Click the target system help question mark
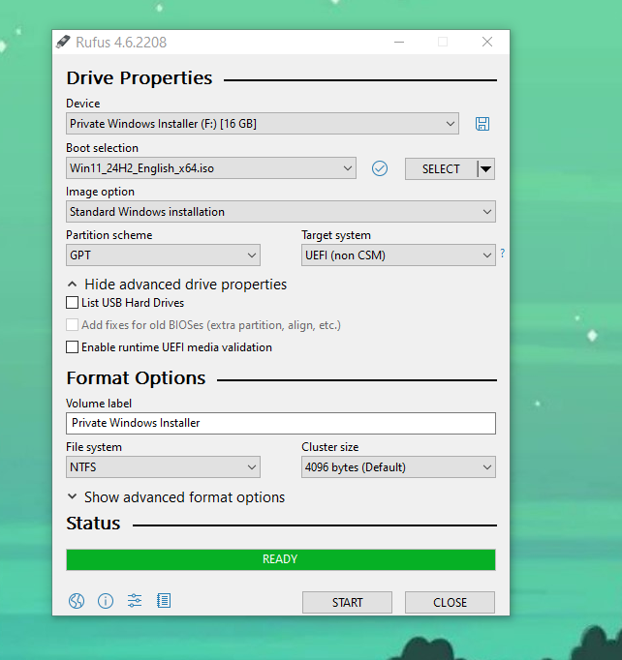This screenshot has width=622, height=660. 502,253
